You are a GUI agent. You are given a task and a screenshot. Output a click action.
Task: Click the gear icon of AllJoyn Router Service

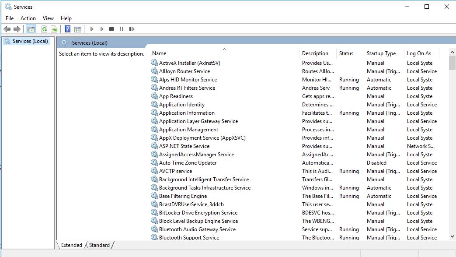pyautogui.click(x=154, y=71)
